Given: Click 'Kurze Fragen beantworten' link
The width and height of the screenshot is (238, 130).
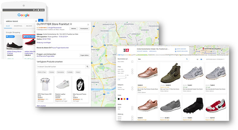Looking at the screenshot, I should [60, 48].
